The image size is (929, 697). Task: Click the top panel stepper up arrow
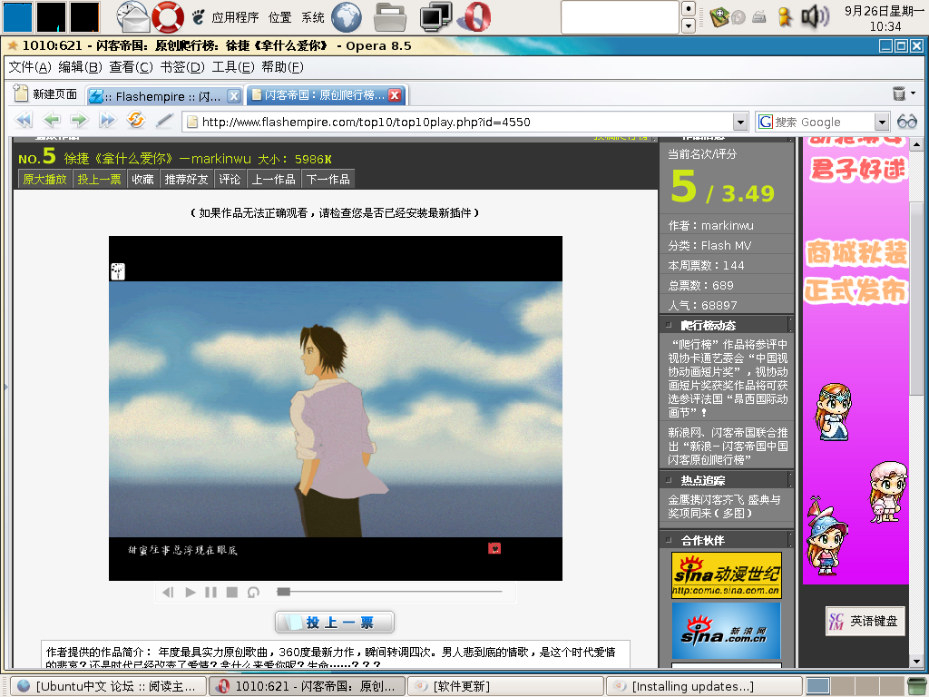(x=689, y=9)
